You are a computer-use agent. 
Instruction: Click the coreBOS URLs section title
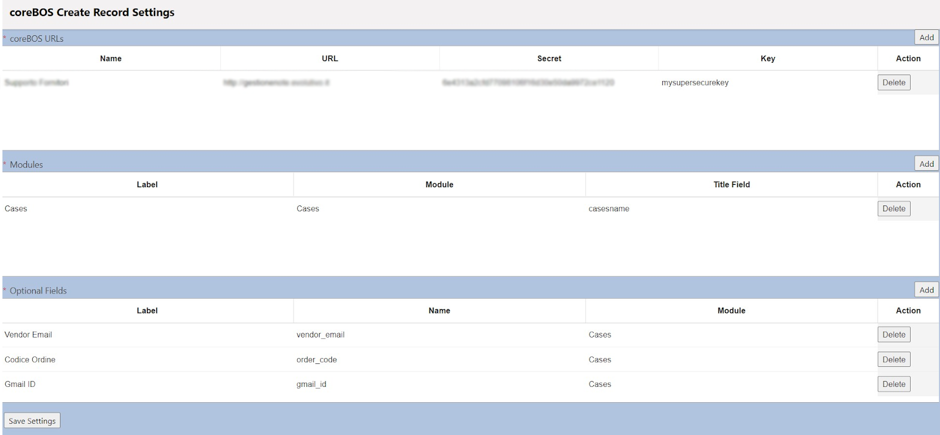click(36, 39)
